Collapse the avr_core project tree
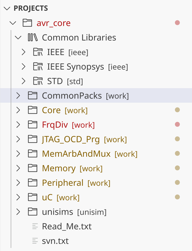Viewport: 192px width, 251px height. 12,23
